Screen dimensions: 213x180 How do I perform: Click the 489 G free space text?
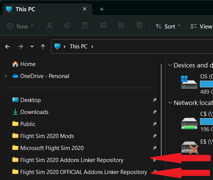[207, 92]
